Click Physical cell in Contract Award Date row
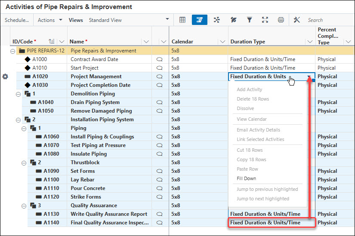The image size is (355, 236). [335, 59]
